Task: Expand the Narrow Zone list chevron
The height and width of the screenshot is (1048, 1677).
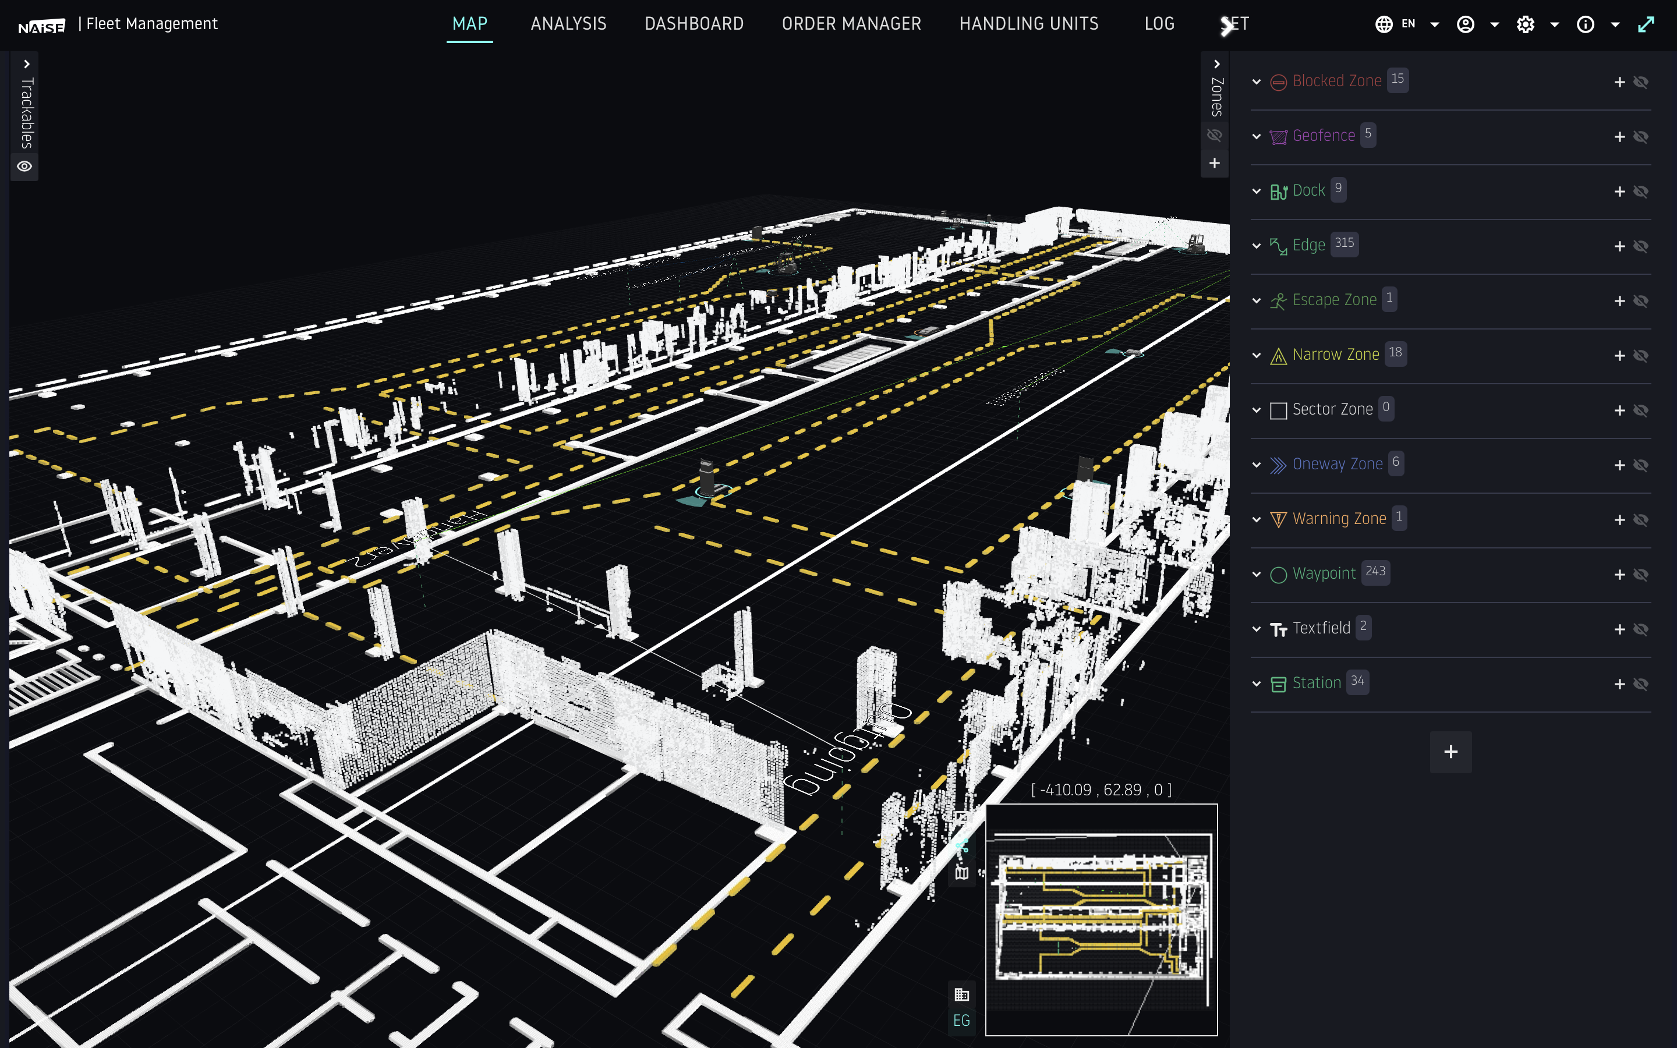Action: [x=1257, y=356]
